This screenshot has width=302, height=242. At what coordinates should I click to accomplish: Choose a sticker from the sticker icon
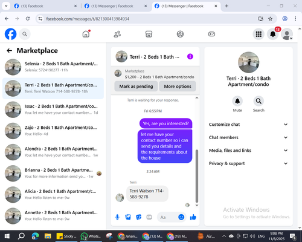[138, 217]
